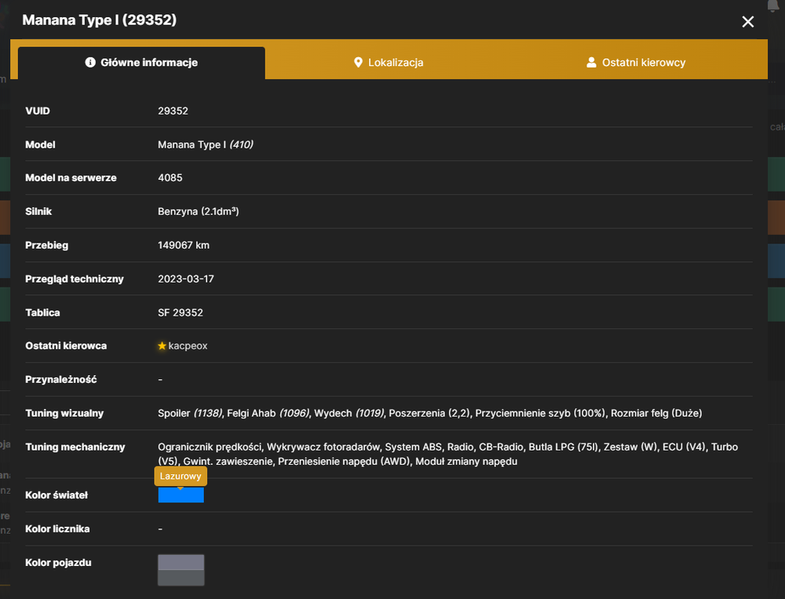Select the Główne informacje tab
785x599 pixels.
tap(141, 63)
